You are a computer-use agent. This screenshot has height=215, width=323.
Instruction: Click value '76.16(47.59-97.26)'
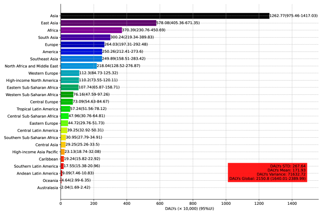(91, 94)
